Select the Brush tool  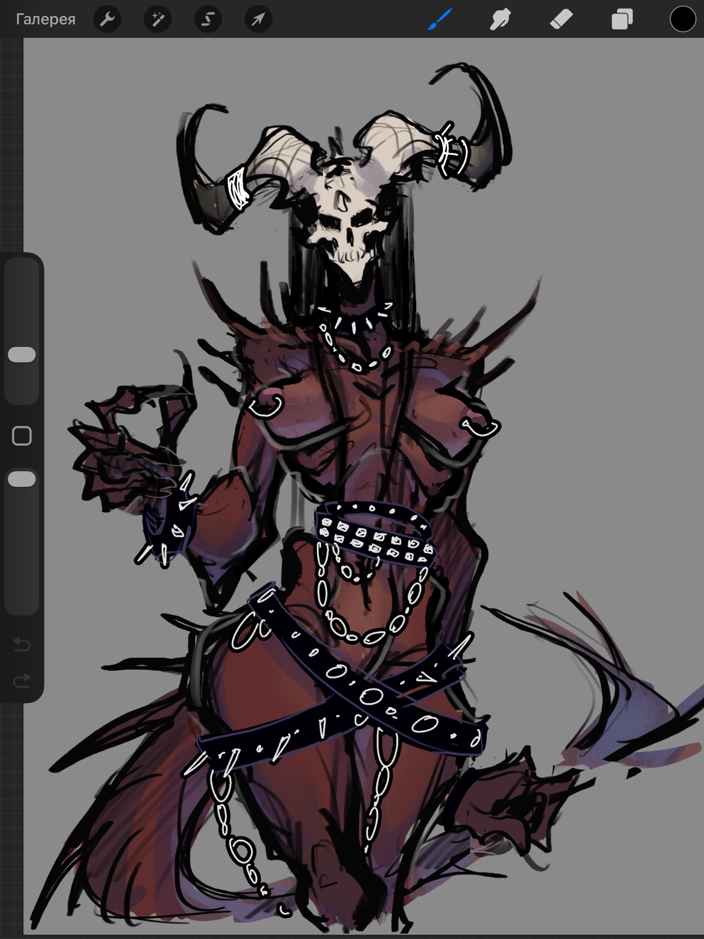tap(440, 19)
